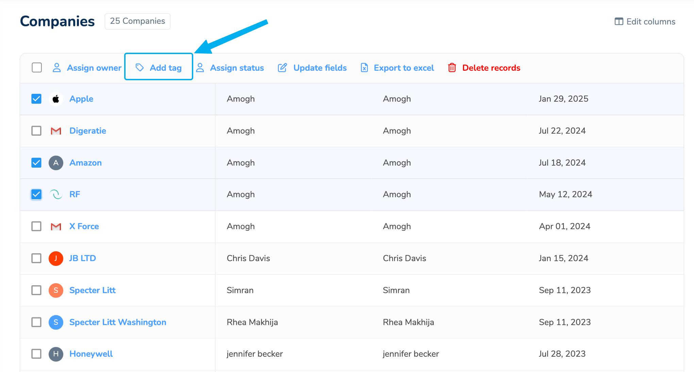Click the Add tag icon
The height and width of the screenshot is (372, 694).
pyautogui.click(x=139, y=68)
